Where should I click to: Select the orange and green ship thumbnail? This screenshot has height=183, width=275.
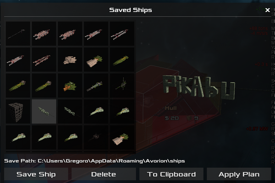click(70, 86)
